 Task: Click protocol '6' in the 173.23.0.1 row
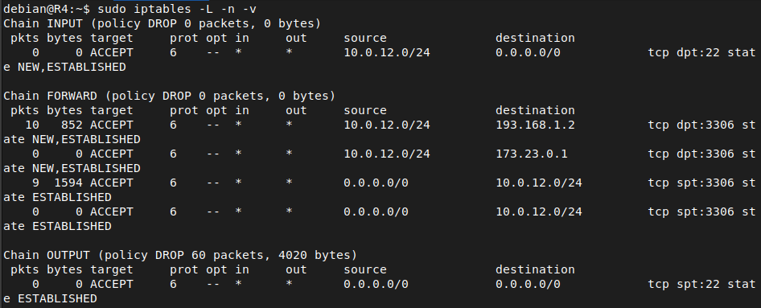(173, 154)
